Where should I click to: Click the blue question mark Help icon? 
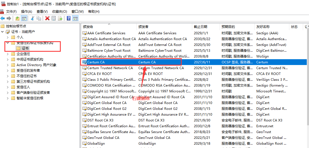69,18
